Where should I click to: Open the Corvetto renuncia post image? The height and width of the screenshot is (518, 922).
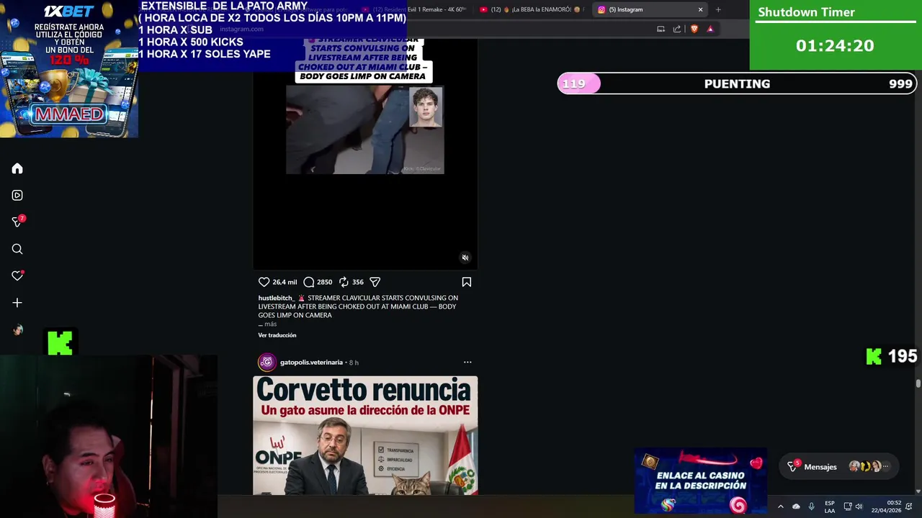[365, 435]
